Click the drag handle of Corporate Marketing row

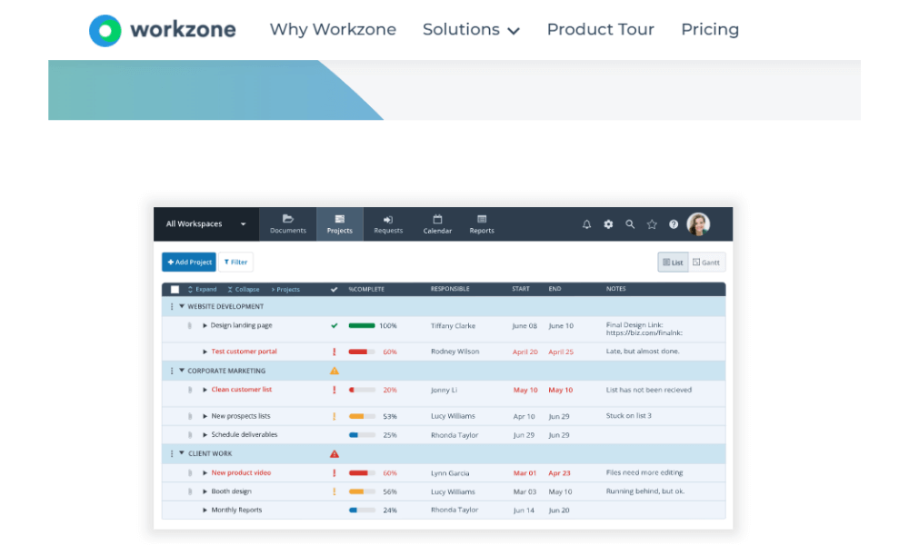tap(172, 371)
